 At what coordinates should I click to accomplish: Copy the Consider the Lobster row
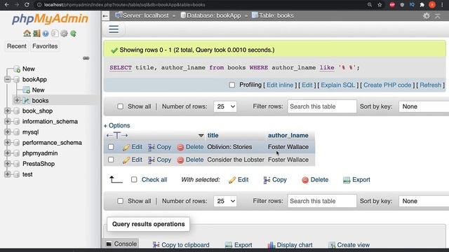point(159,160)
